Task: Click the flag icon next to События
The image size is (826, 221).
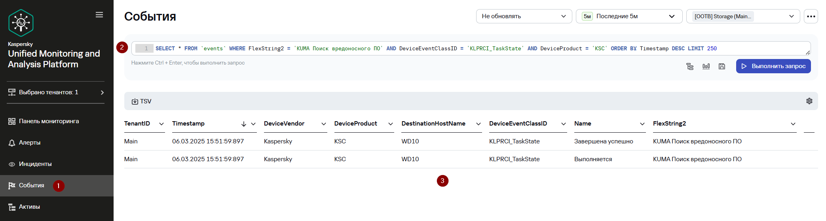Action: (x=12, y=185)
